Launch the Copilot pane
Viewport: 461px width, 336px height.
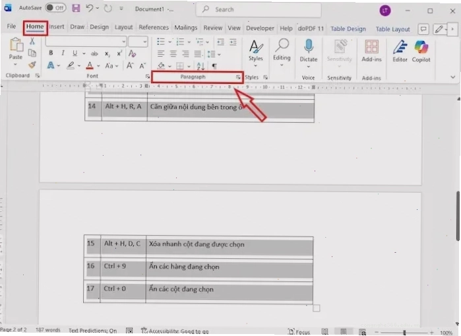421,51
